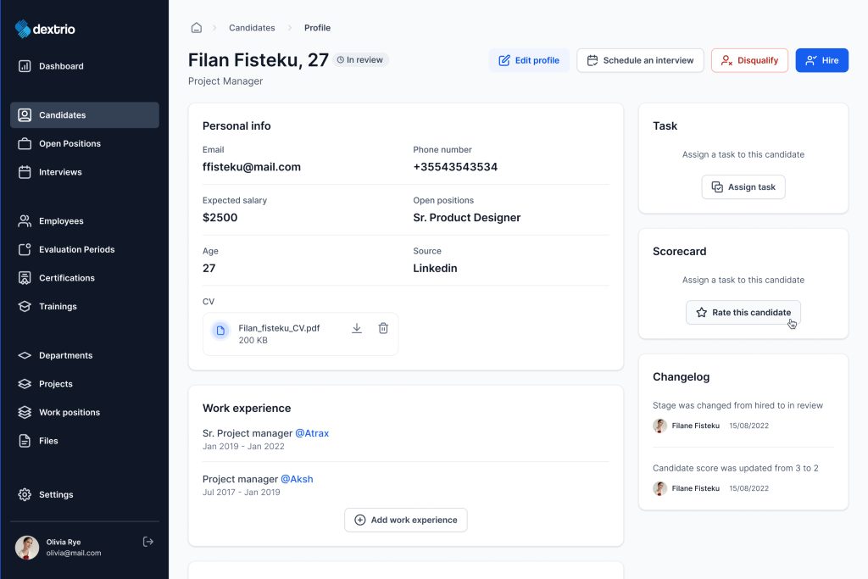Click Schedule an interview button
The image size is (868, 579).
tap(640, 60)
